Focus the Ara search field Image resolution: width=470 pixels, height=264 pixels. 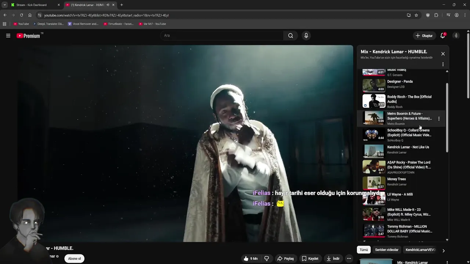(222, 36)
